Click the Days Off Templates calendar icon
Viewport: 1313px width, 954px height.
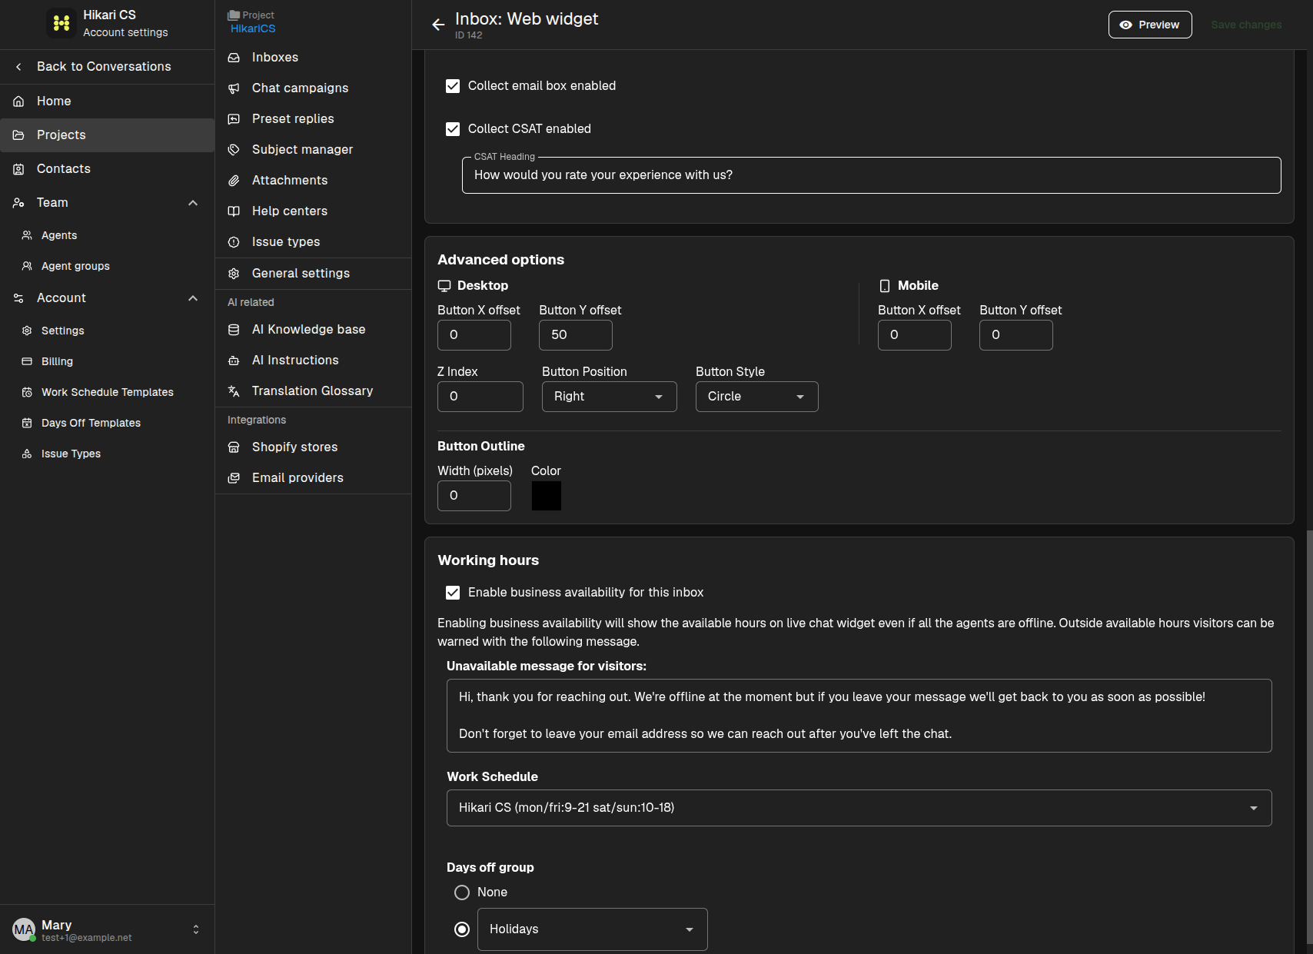click(x=27, y=423)
